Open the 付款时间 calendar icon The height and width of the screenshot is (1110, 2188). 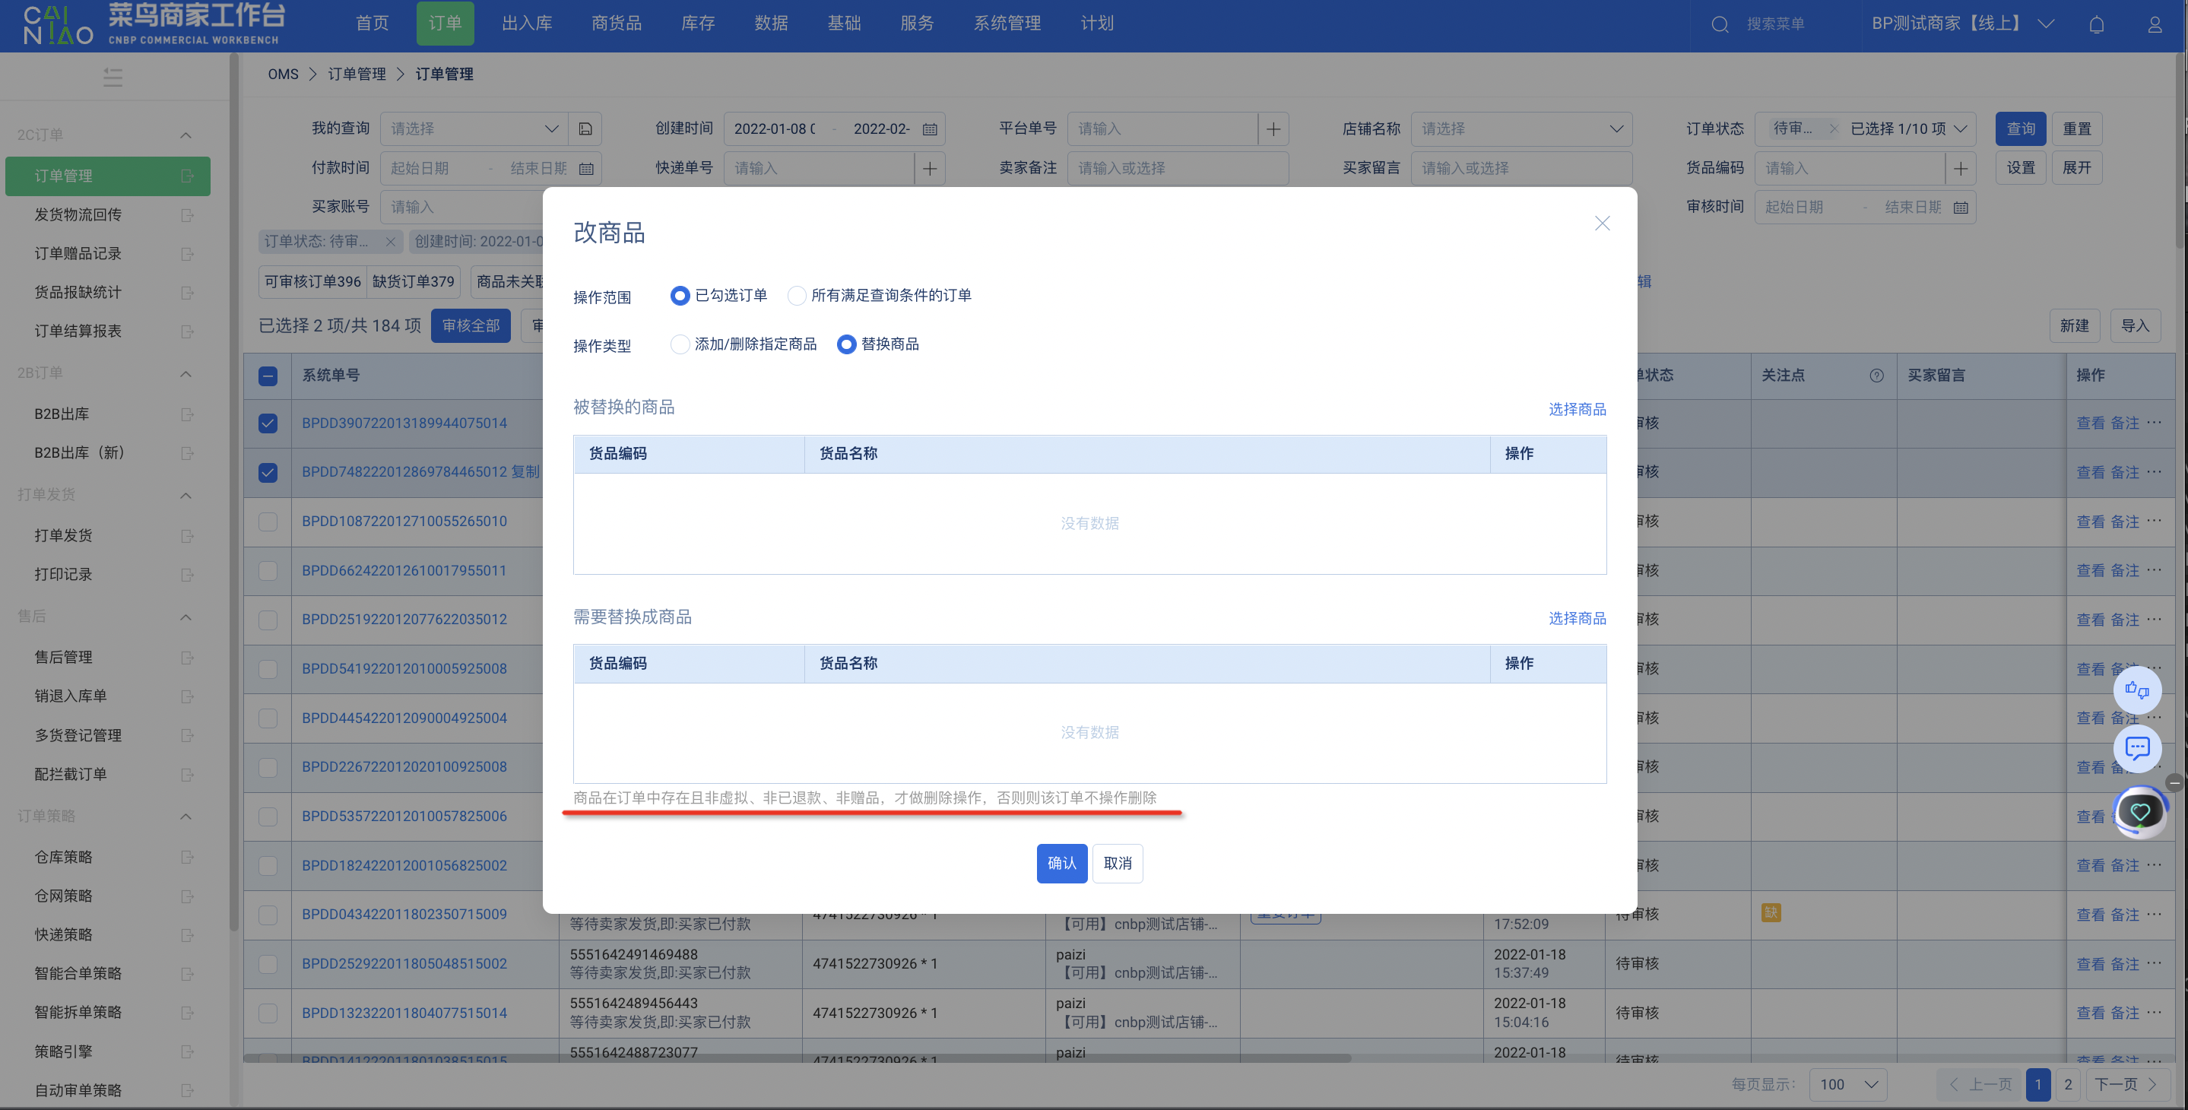[x=586, y=168]
